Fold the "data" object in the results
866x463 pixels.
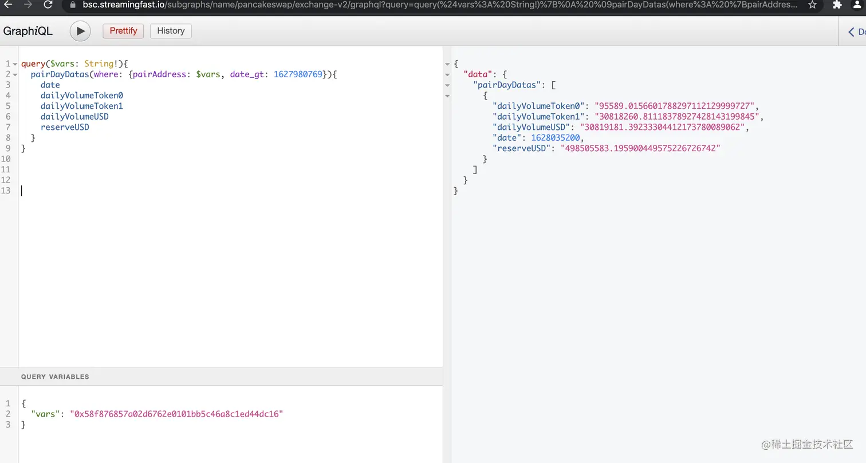pos(447,74)
